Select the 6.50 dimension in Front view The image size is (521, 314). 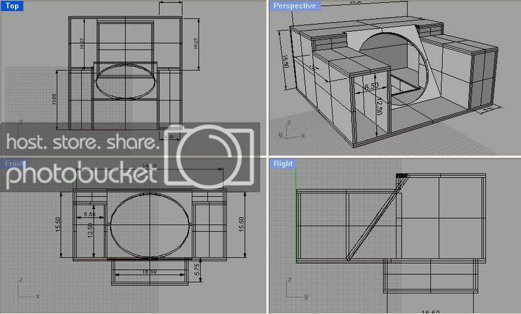coord(90,214)
